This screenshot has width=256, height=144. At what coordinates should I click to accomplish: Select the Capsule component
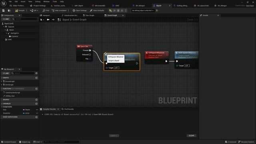coord(11,27)
